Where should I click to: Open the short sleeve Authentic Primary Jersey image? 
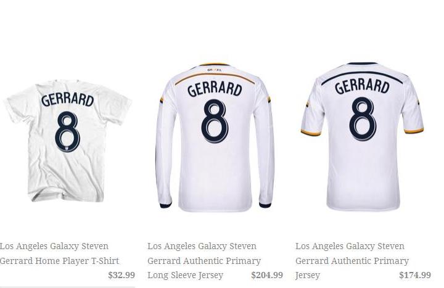362,136
